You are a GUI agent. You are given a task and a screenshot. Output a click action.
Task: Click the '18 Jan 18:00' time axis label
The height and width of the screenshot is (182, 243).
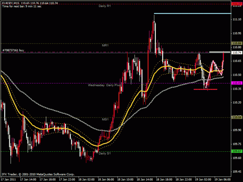tap(164, 180)
